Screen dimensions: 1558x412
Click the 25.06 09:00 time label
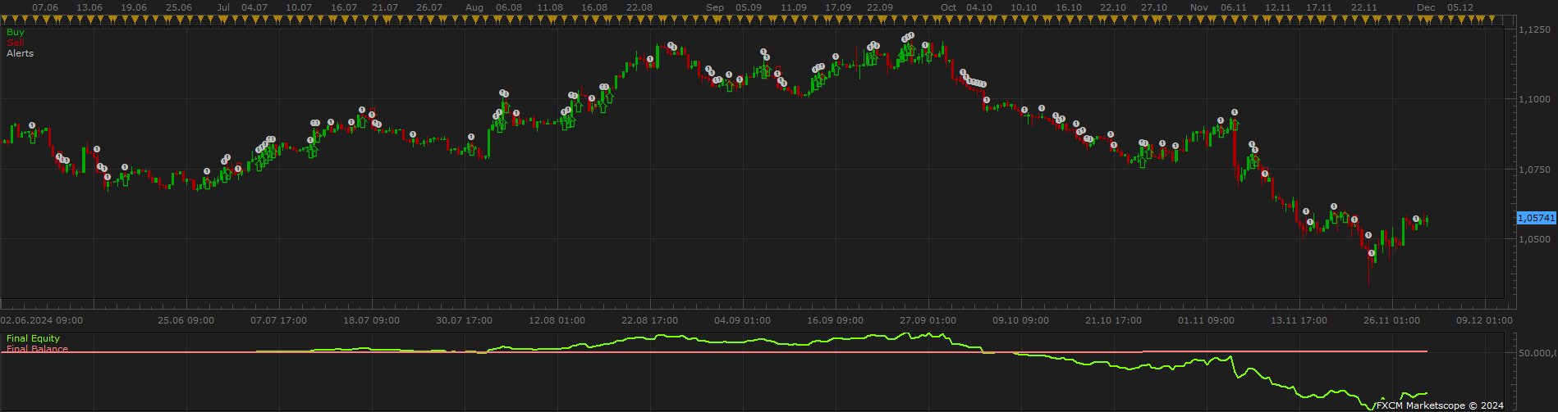(186, 320)
